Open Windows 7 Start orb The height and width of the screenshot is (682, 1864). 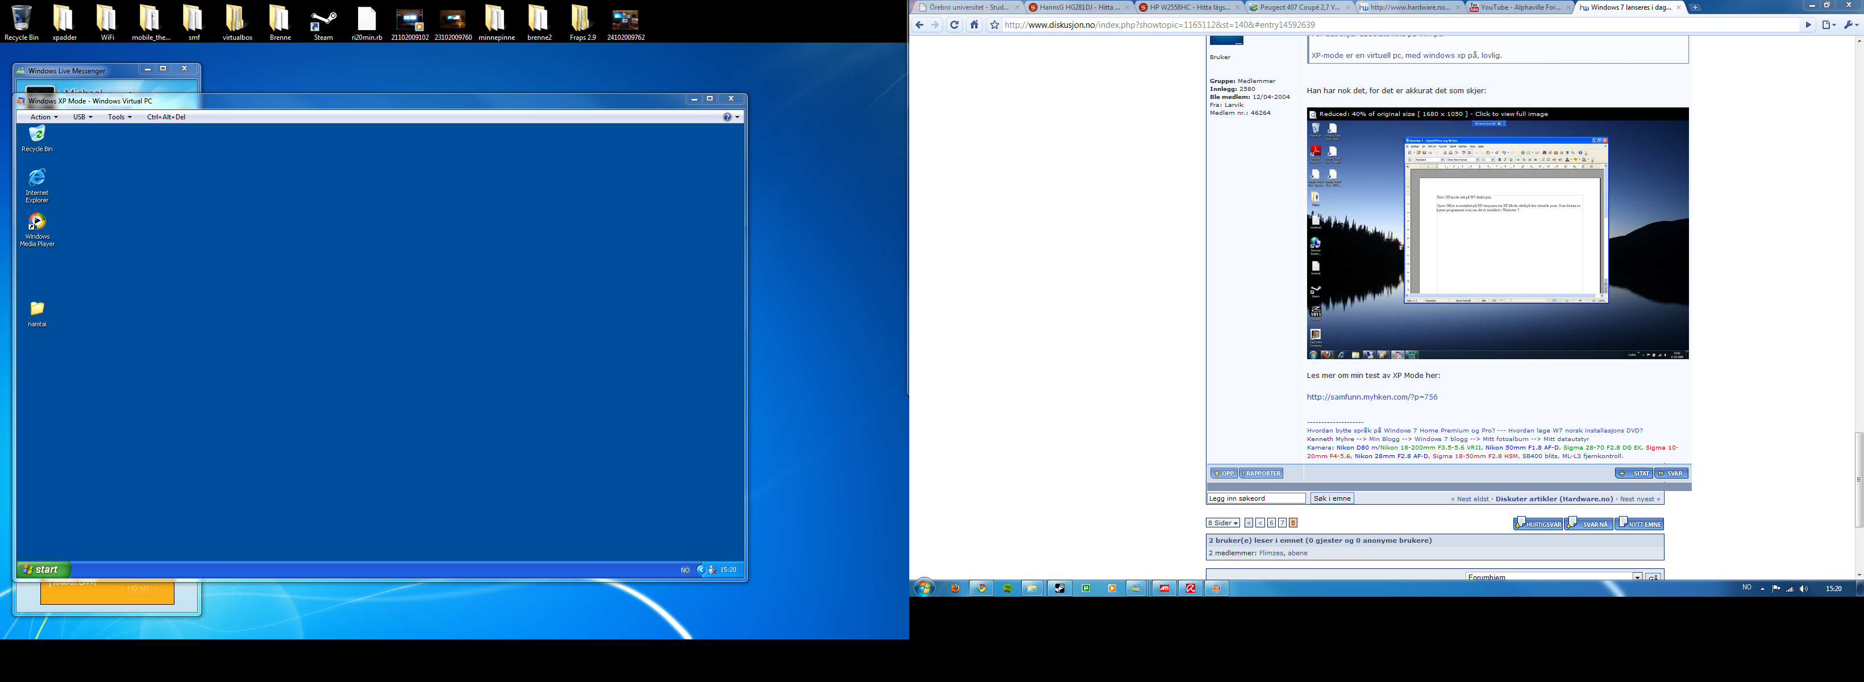pyautogui.click(x=924, y=588)
